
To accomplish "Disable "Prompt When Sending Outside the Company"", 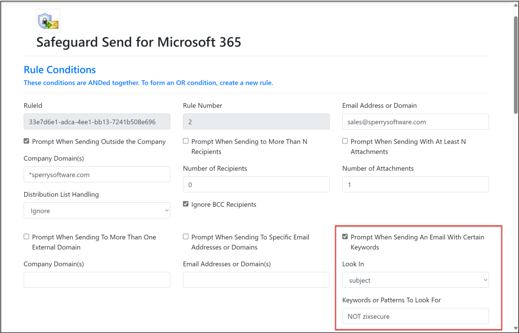I will [x=26, y=141].
